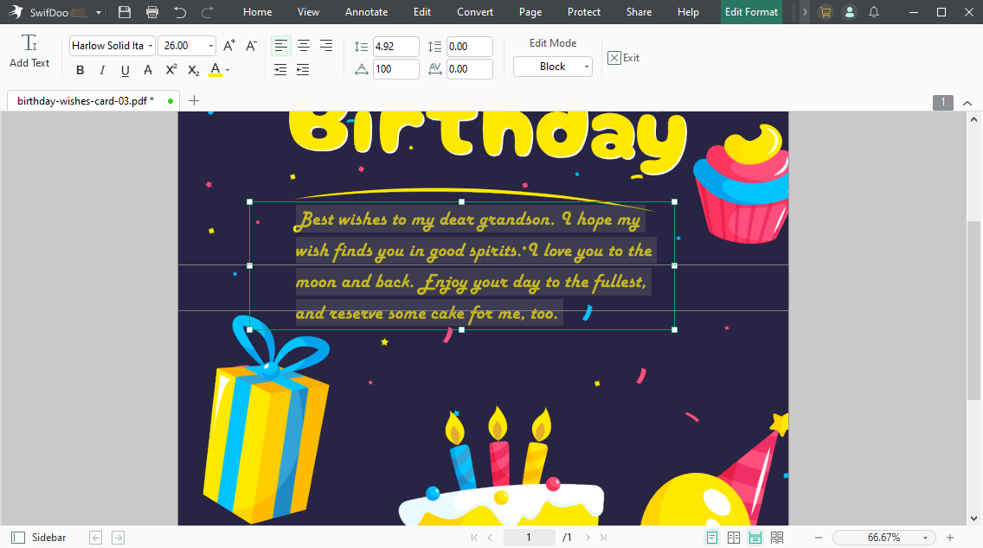Screen dimensions: 983x548
Task: Open the Help menu
Action: [x=688, y=12]
